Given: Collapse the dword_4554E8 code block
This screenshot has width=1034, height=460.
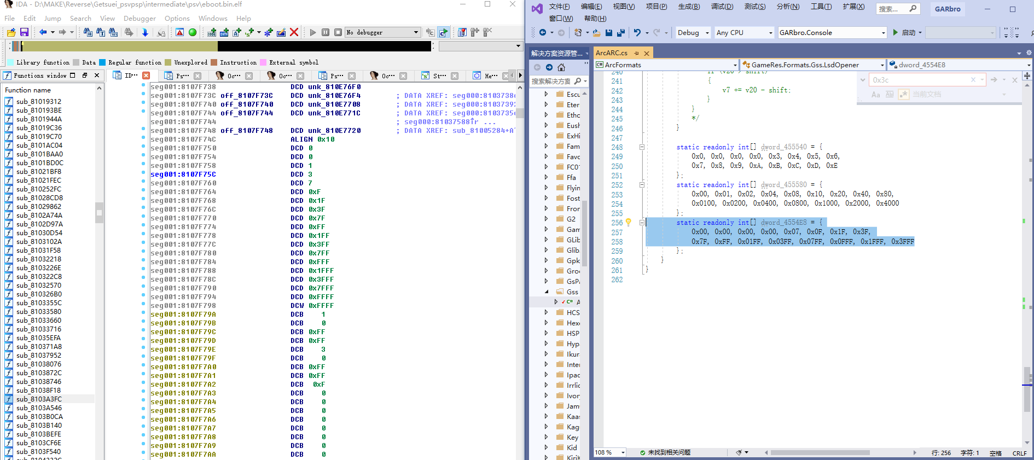Looking at the screenshot, I should coord(642,223).
